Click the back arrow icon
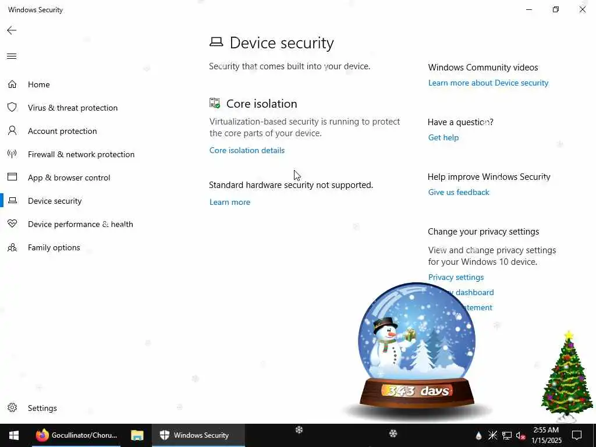The image size is (596, 447). [12, 30]
